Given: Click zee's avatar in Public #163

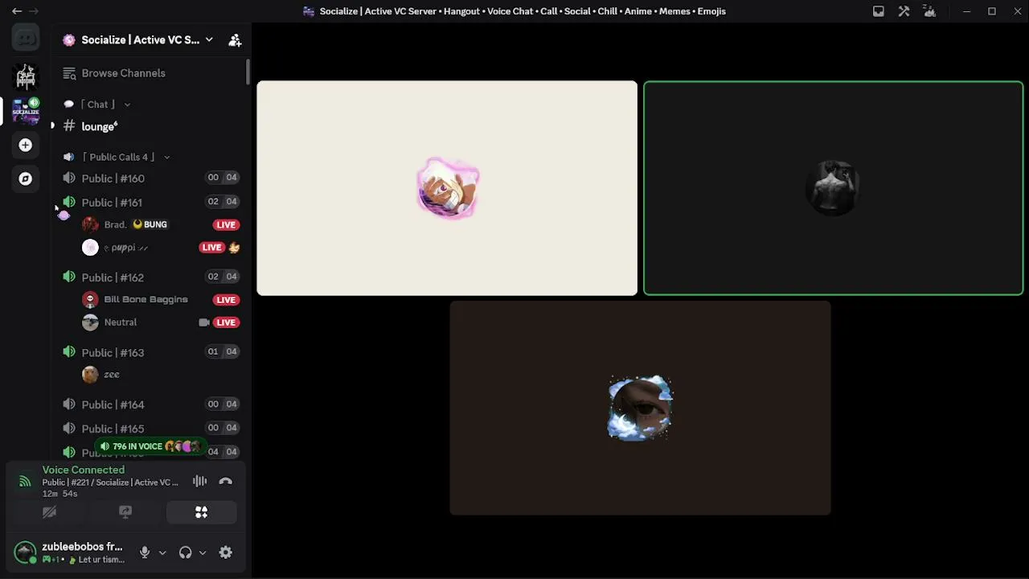Looking at the screenshot, I should coord(90,374).
